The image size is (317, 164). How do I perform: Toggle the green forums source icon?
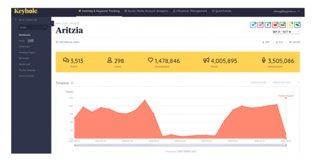(297, 25)
